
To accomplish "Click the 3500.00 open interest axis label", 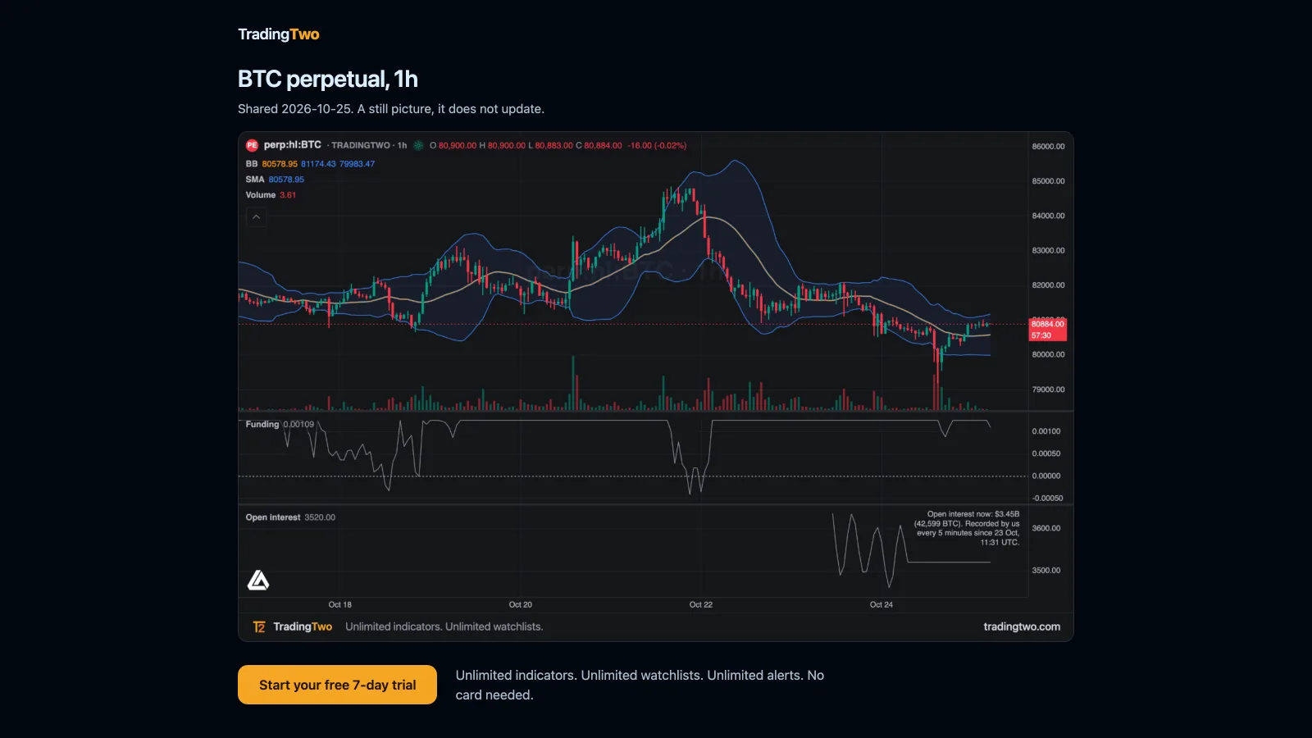I will tap(1045, 570).
